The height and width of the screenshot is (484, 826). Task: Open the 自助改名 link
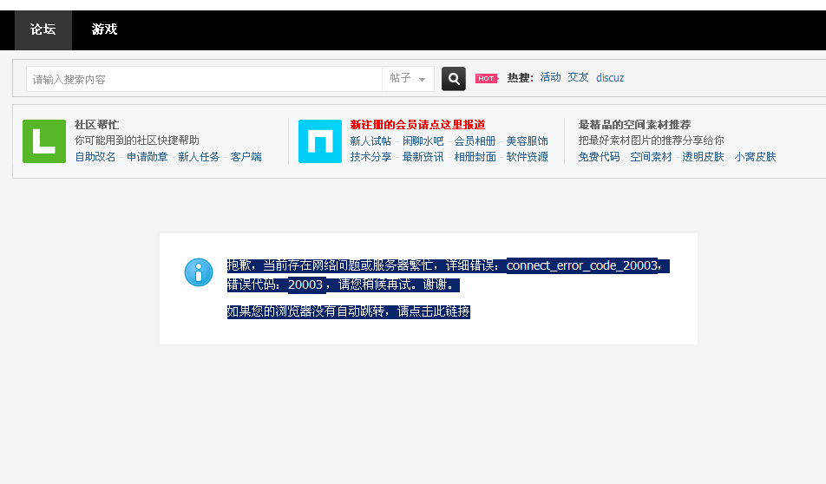(95, 157)
